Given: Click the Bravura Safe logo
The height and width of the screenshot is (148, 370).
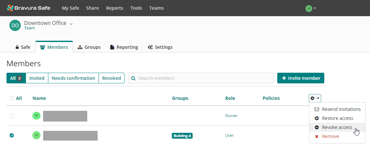Looking at the screenshot, I should [29, 8].
